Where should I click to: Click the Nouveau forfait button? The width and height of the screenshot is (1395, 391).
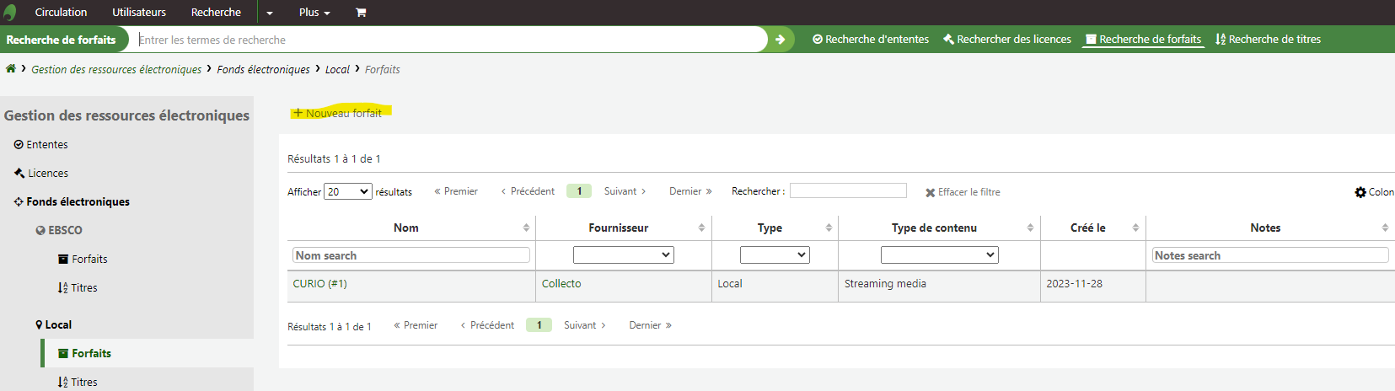point(337,113)
